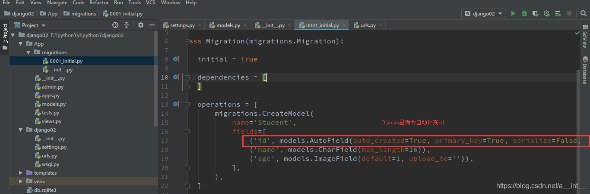This screenshot has width=590, height=194.
Task: Open the Database side tool window
Action: pyautogui.click(x=585, y=71)
